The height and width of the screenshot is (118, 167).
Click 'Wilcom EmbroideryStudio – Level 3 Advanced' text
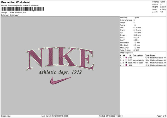(20, 6)
